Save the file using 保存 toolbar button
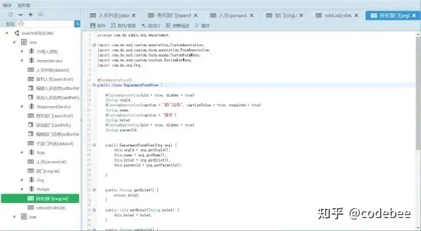 (98, 26)
